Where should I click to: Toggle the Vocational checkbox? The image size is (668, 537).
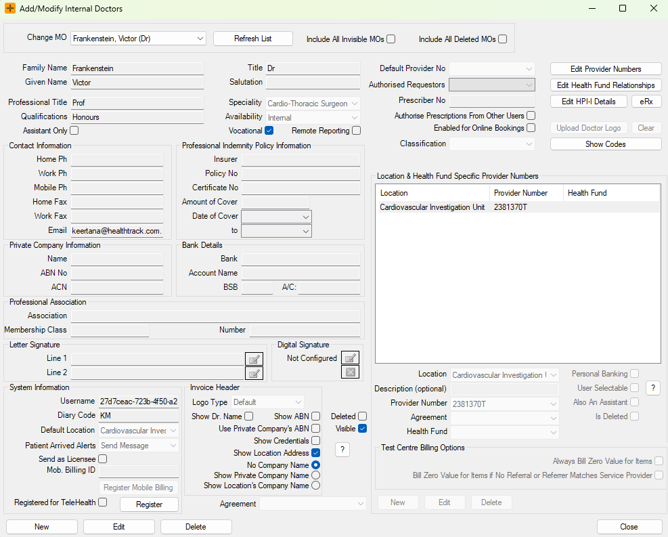(269, 131)
